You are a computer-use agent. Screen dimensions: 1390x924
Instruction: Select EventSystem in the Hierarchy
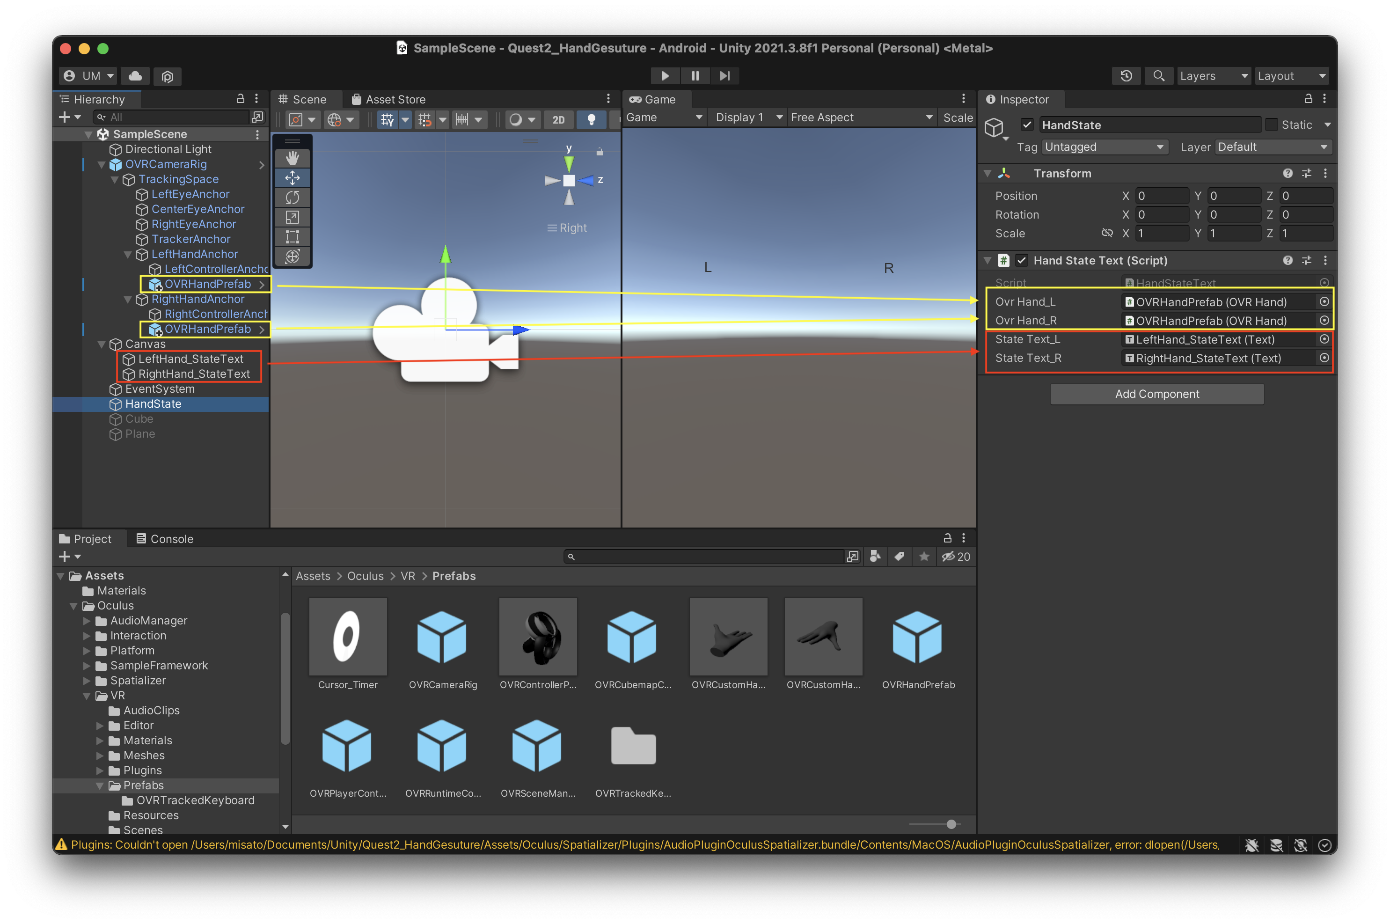(x=160, y=389)
